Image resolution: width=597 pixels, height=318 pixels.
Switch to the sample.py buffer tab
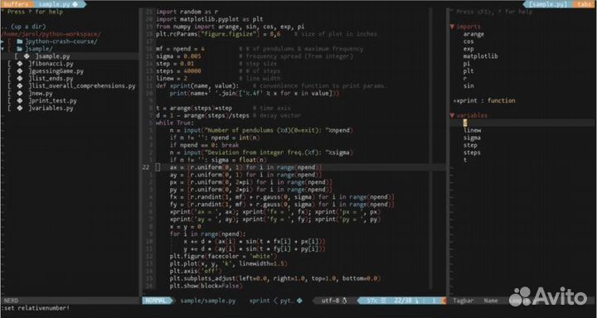click(x=59, y=4)
